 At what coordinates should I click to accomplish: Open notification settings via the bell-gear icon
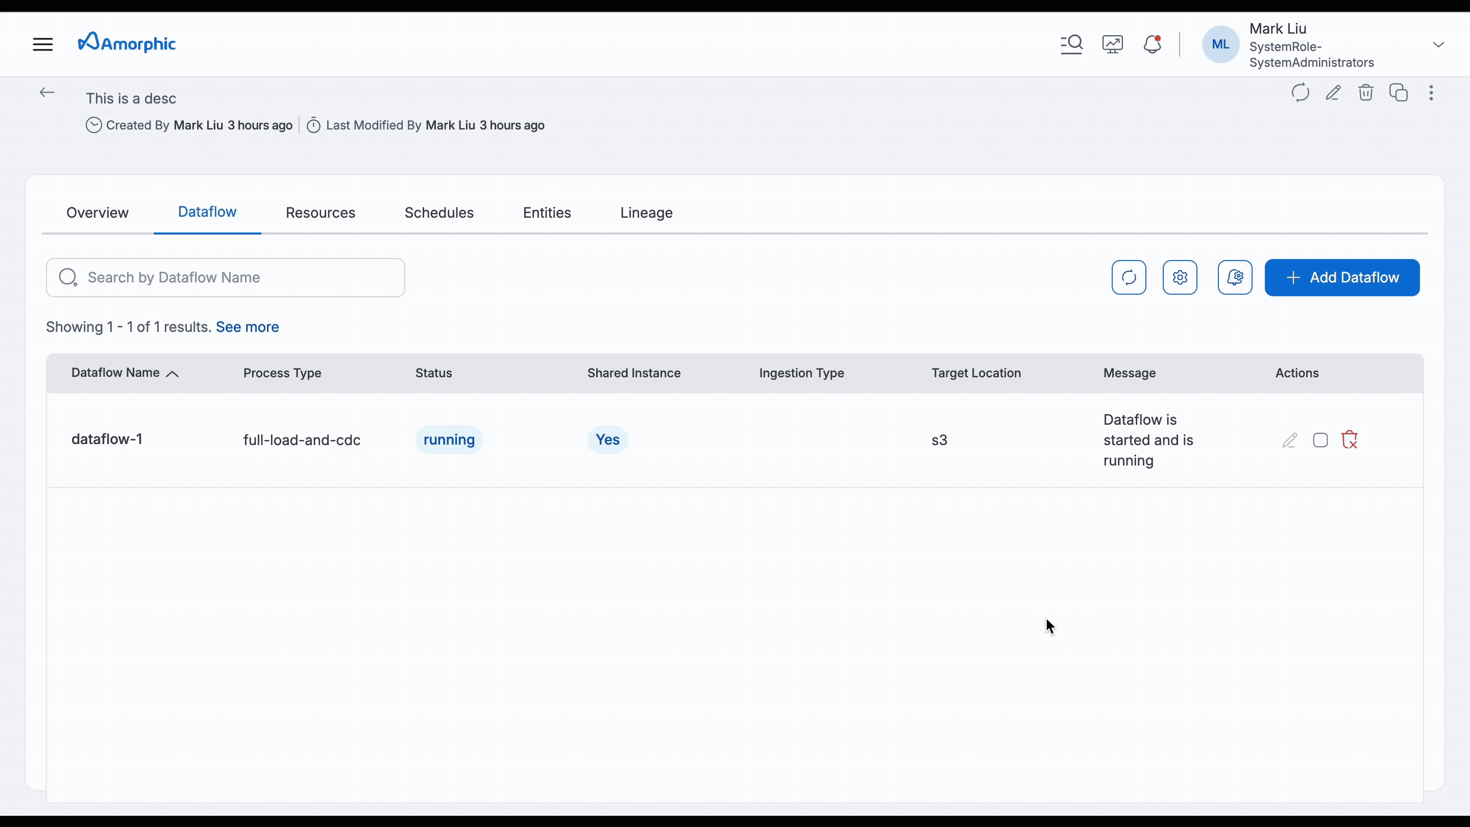tap(1234, 277)
